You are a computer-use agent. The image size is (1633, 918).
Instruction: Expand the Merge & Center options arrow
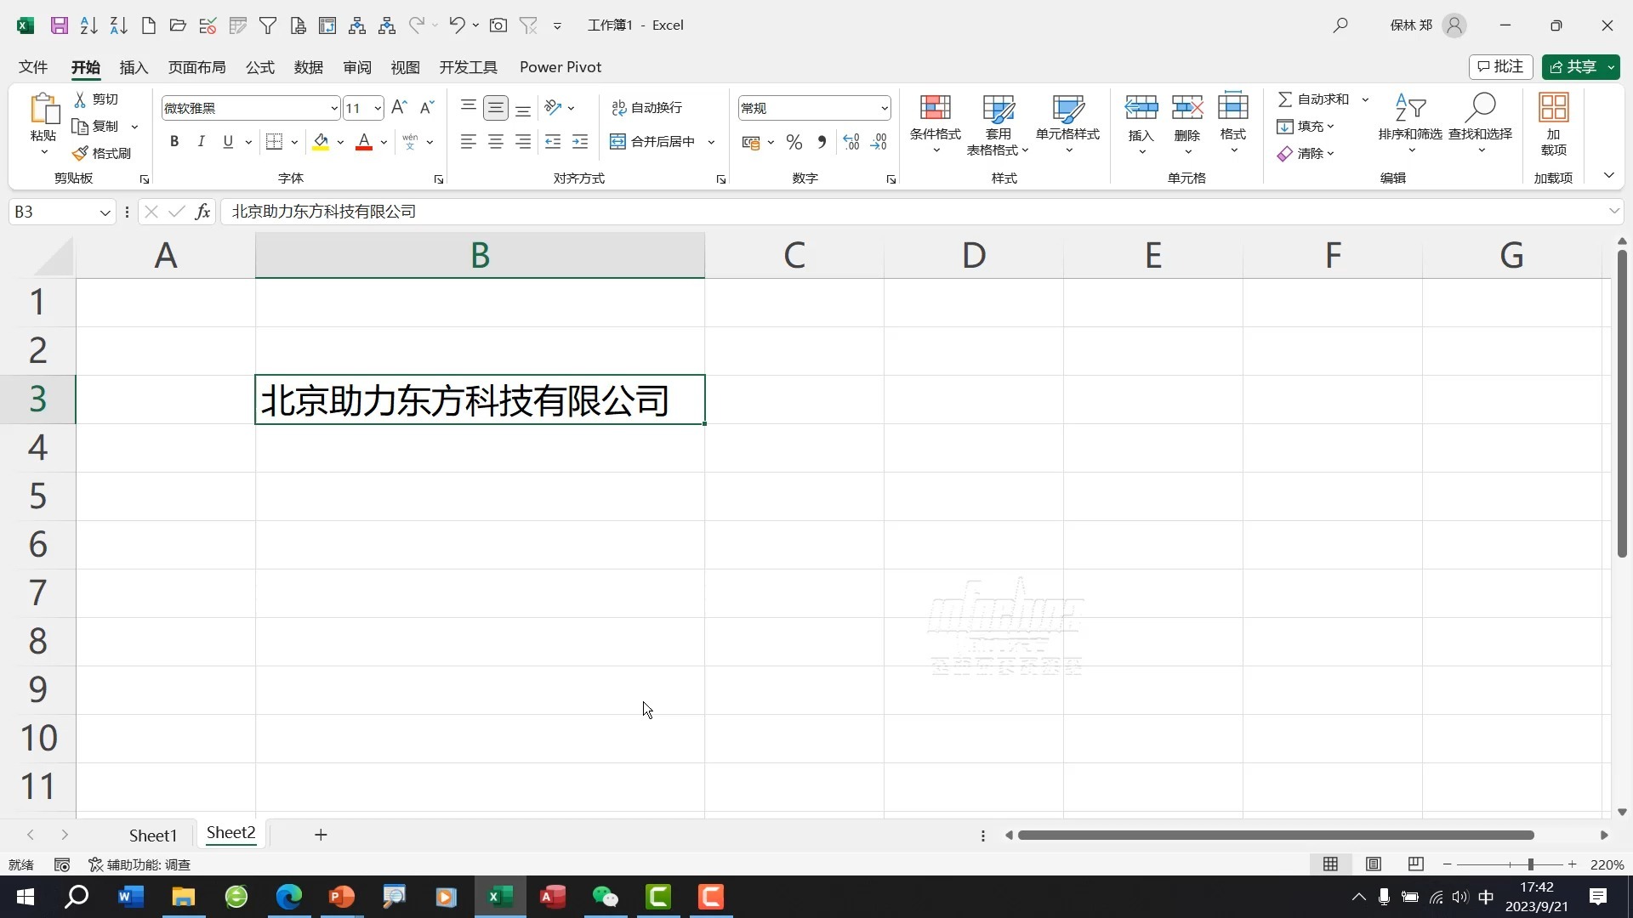(x=711, y=142)
